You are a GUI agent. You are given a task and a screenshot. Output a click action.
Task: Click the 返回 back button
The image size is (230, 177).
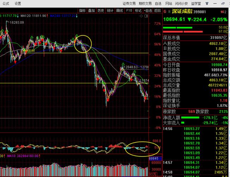157,11
